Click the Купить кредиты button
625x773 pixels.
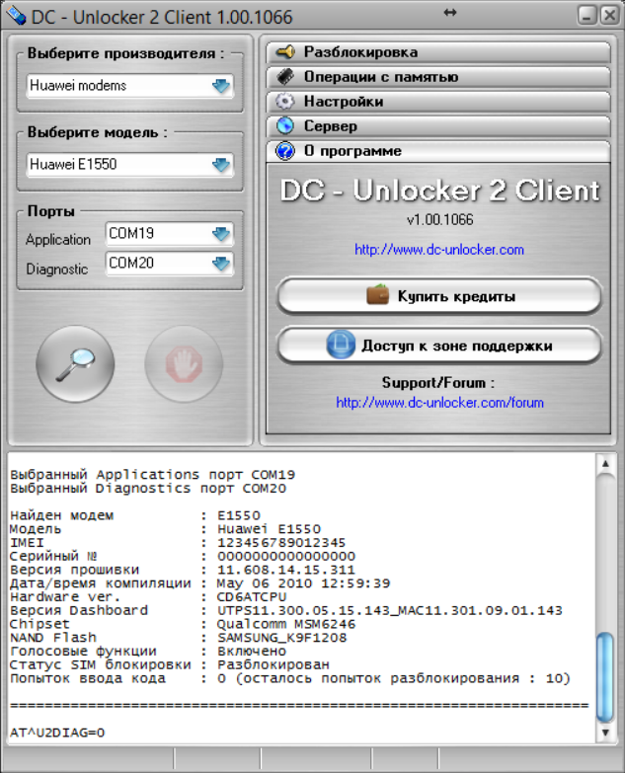pos(439,296)
